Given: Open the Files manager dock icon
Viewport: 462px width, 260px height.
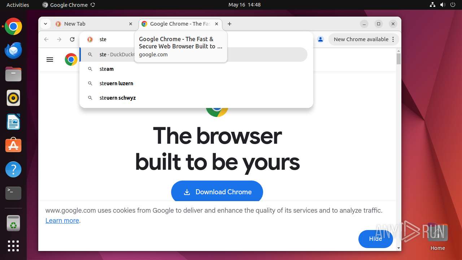Looking at the screenshot, I should 13,74.
